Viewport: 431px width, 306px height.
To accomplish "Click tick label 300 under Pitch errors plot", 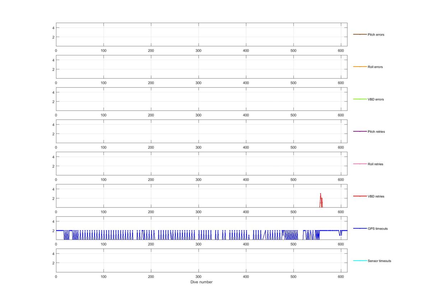I will [198, 51].
